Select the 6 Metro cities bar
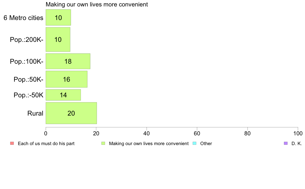This screenshot has height=189, width=305. [x=58, y=17]
